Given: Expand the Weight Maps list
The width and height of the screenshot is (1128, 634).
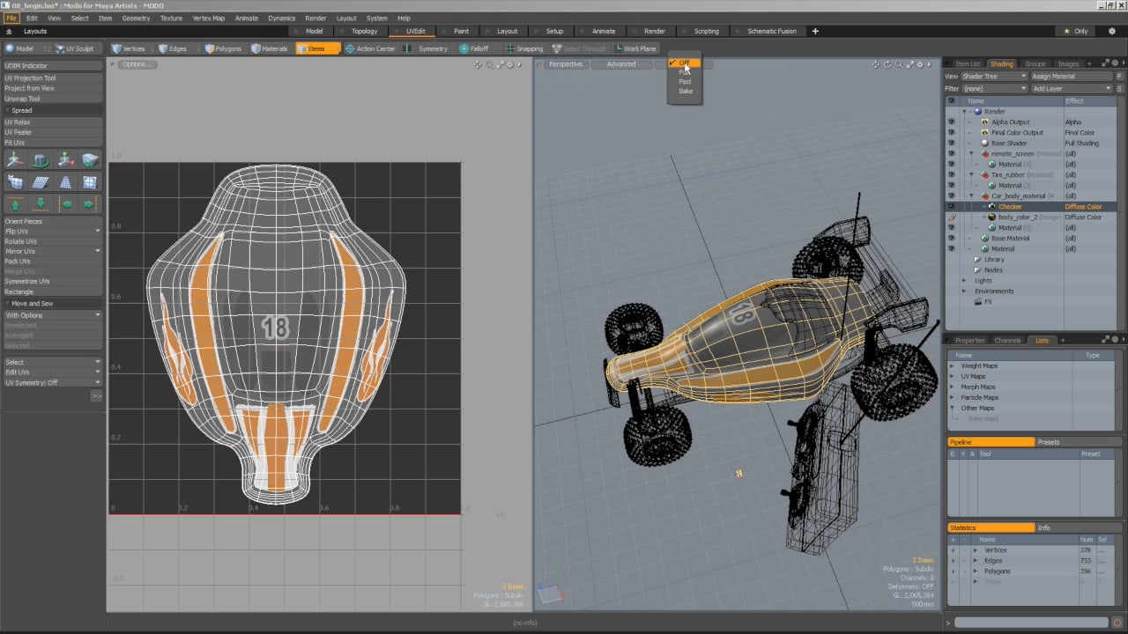Looking at the screenshot, I should [952, 365].
